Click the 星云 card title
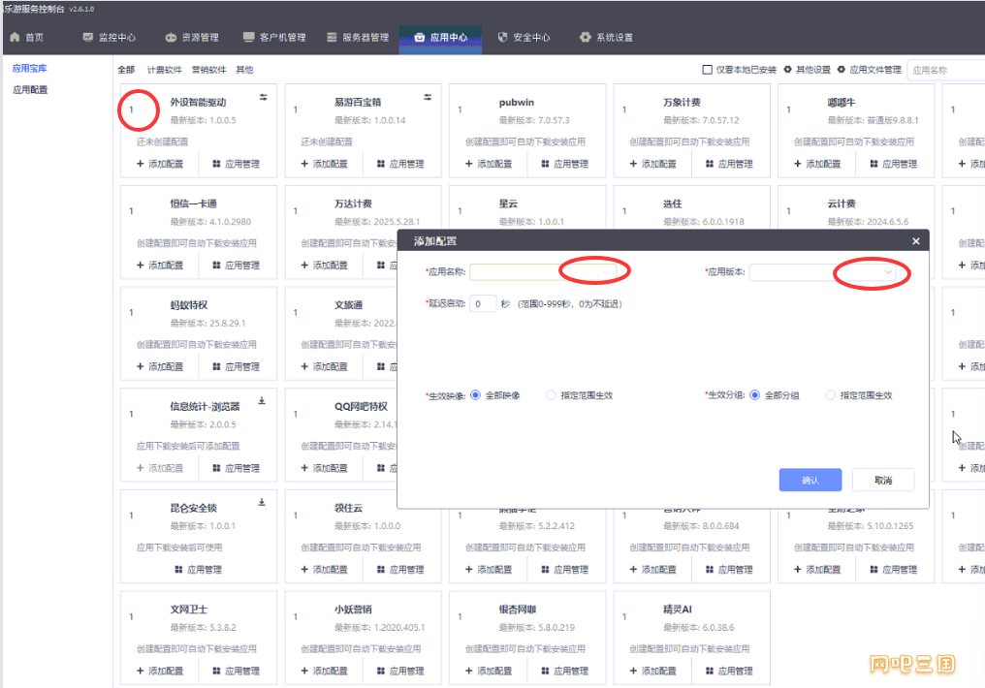 pos(508,203)
